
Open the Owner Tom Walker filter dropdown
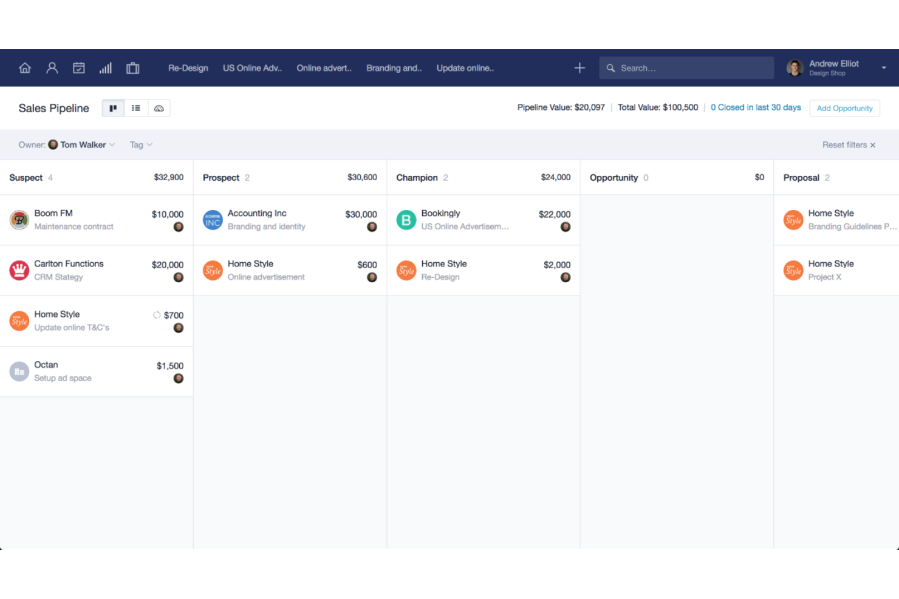pos(81,144)
